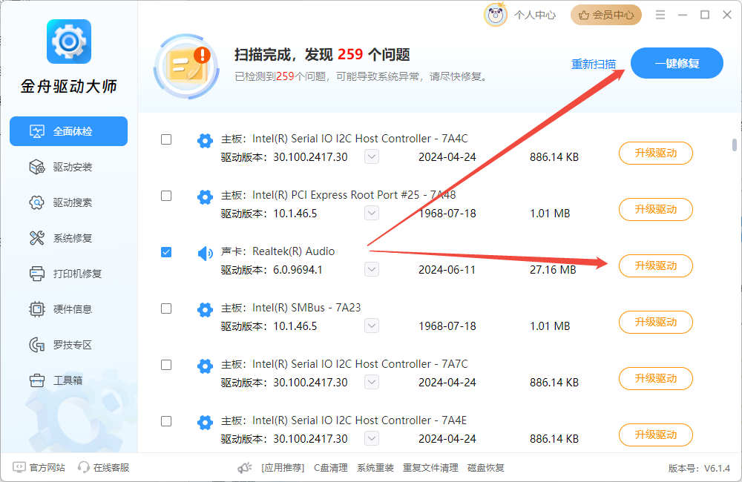Open the hamburger menu icon
Viewport: 742px width, 482px height.
(x=660, y=15)
